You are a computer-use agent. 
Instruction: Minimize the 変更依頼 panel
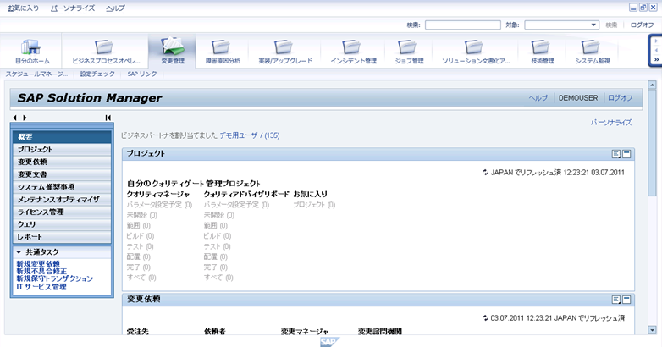626,300
